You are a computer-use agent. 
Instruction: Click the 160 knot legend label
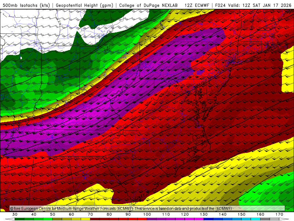(x=261, y=214)
